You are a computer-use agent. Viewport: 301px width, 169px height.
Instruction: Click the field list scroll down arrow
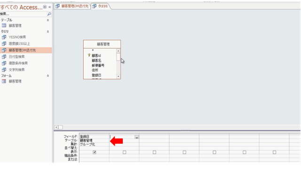tap(118, 76)
